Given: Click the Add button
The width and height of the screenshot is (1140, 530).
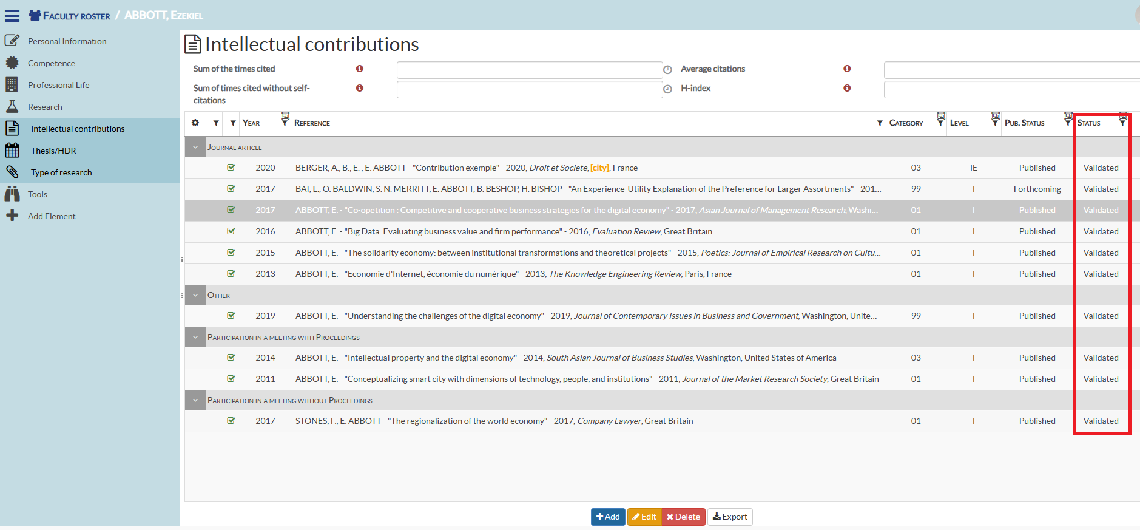Looking at the screenshot, I should tap(608, 517).
